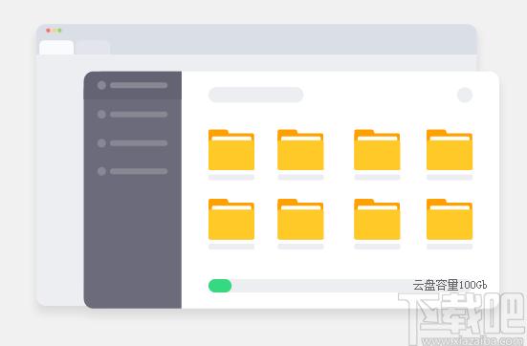Viewport: 527px width, 346px height.
Task: Open the third folder in top row
Action: pyautogui.click(x=377, y=150)
